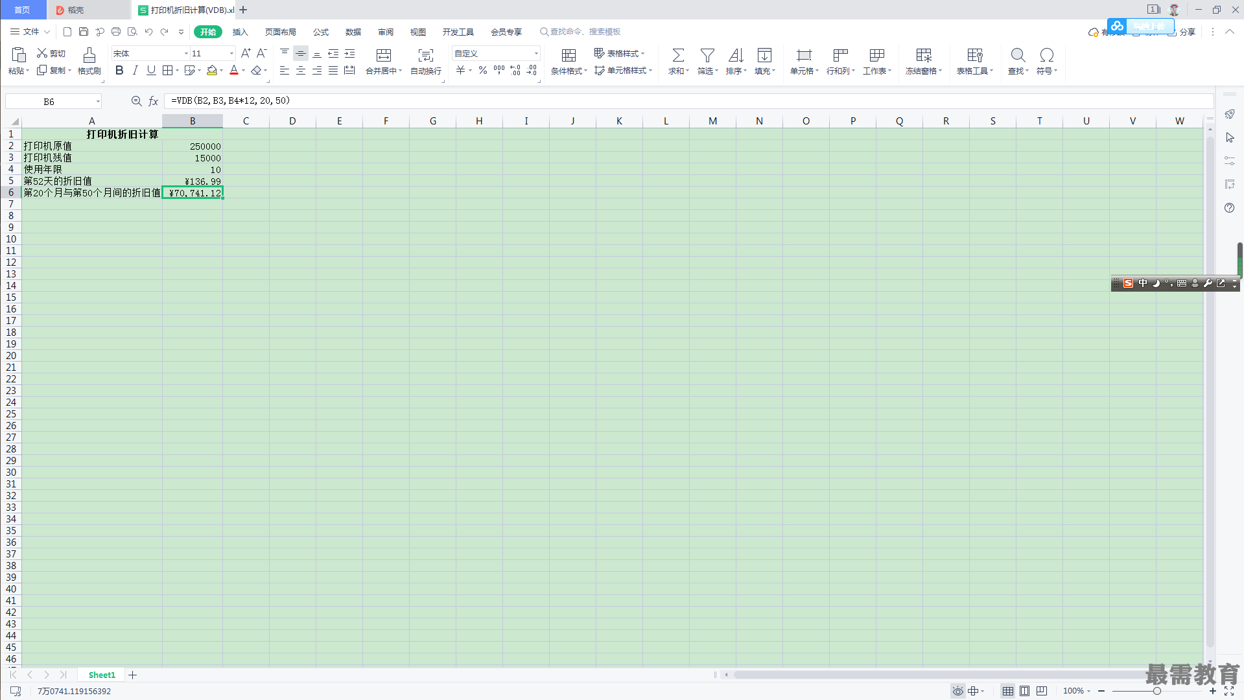Click the AutoSum (求和) sigma icon
The width and height of the screenshot is (1244, 700).
click(678, 55)
